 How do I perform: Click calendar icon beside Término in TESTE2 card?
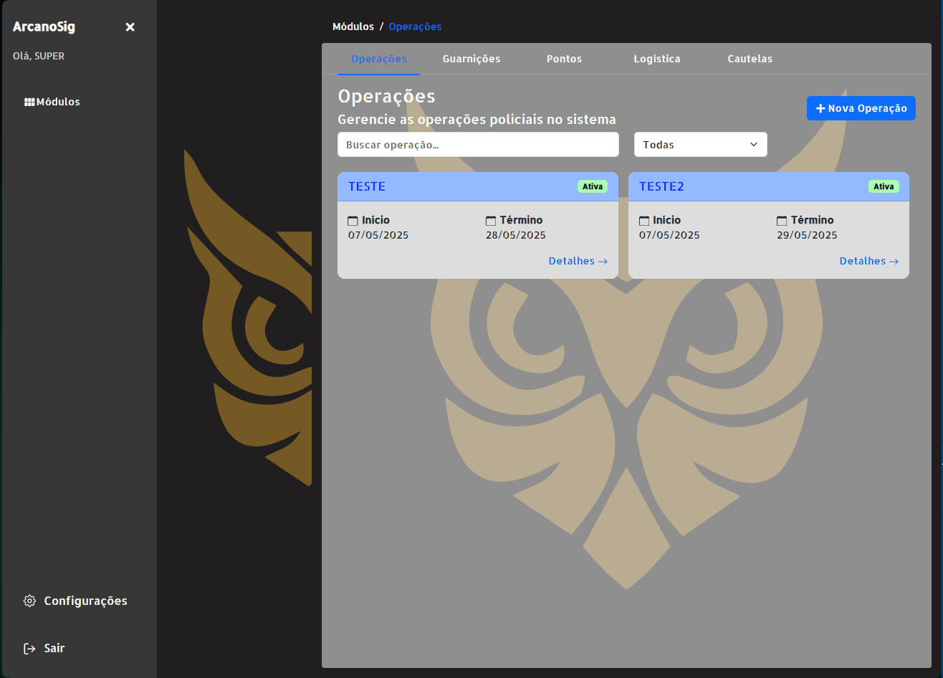point(782,221)
